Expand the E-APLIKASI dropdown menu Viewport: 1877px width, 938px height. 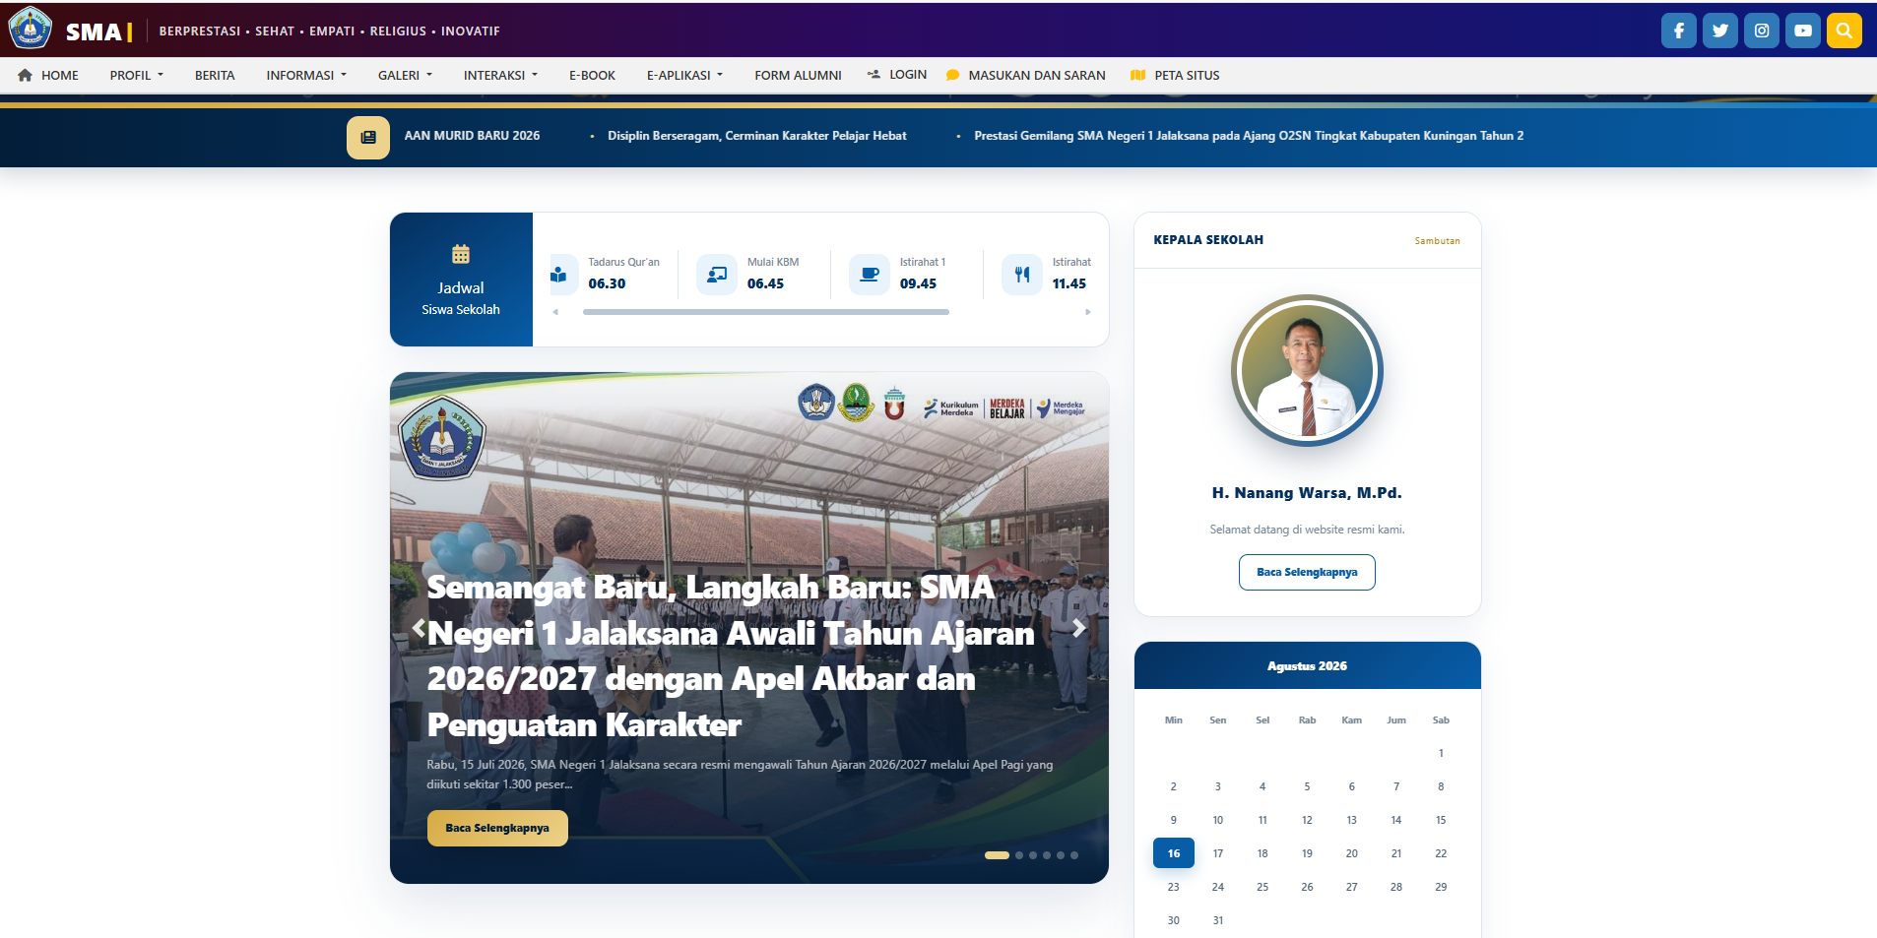point(684,75)
